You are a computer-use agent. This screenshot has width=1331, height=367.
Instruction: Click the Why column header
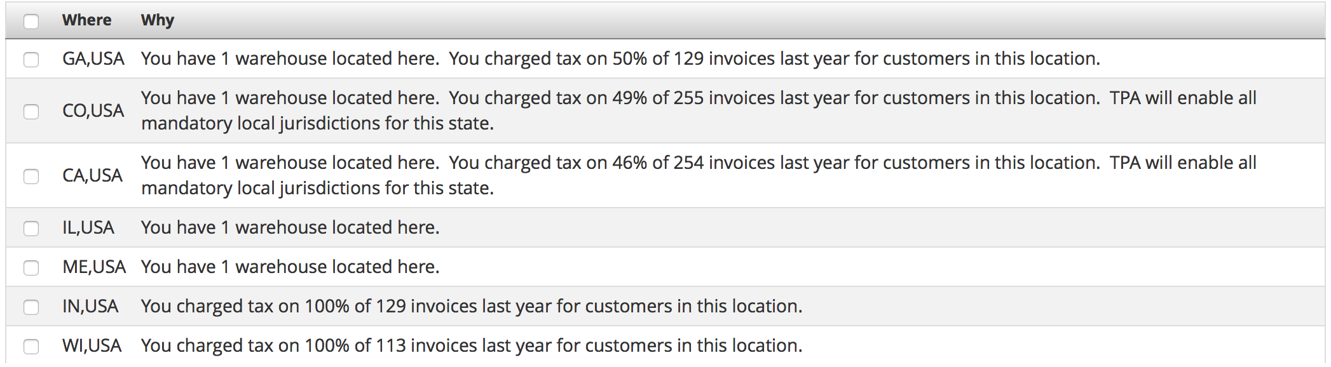[157, 20]
